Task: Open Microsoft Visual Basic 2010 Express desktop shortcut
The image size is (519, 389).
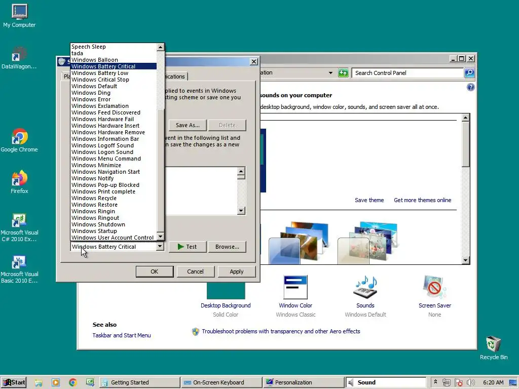Action: pos(19,269)
